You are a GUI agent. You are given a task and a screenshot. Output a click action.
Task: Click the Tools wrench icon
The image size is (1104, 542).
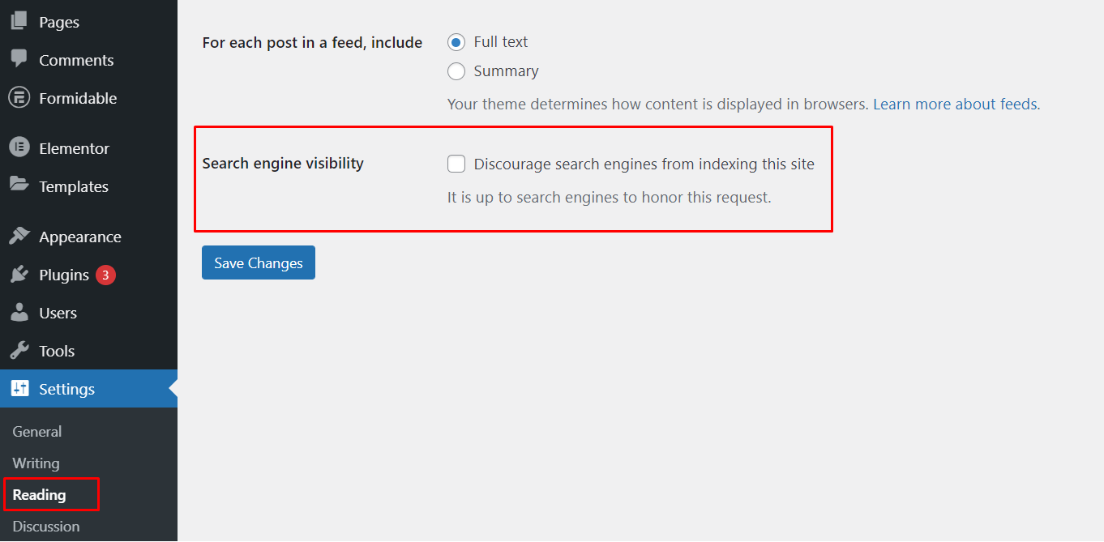tap(18, 350)
